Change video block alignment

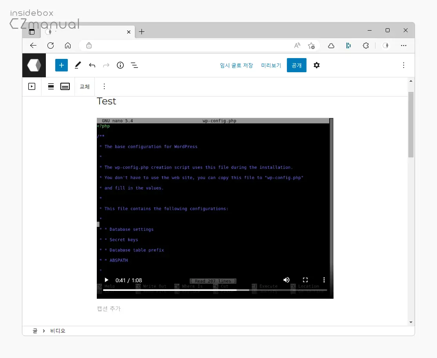tap(51, 86)
